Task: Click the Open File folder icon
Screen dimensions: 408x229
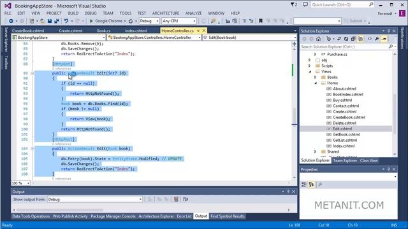Action: click(x=42, y=21)
